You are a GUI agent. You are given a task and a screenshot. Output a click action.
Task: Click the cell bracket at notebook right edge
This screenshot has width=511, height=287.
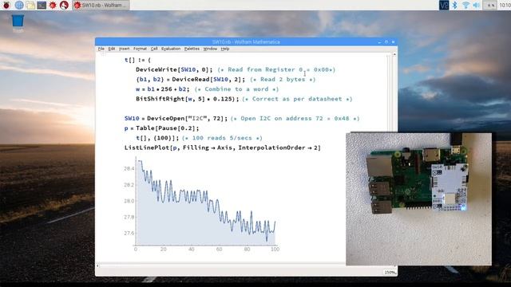[x=388, y=94]
